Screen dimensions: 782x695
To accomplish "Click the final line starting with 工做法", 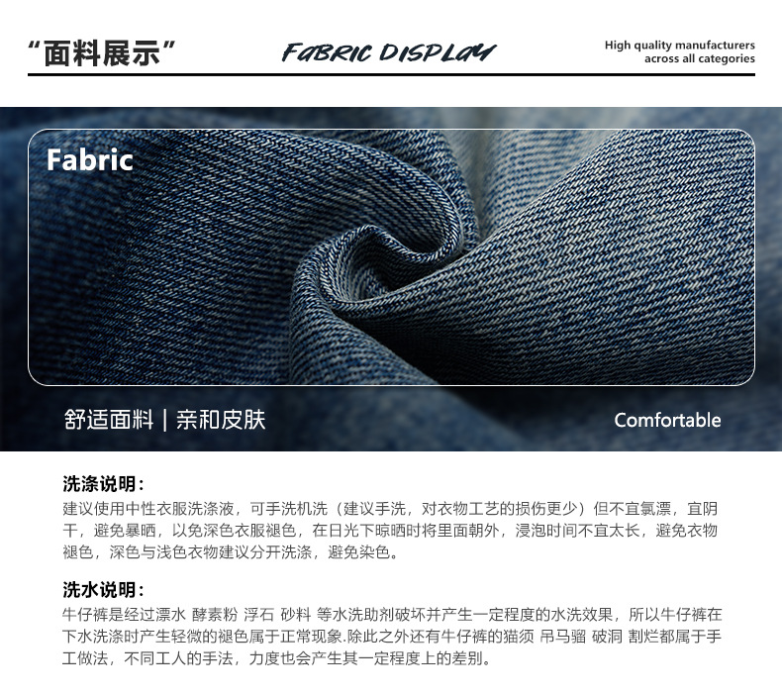I will (277, 658).
